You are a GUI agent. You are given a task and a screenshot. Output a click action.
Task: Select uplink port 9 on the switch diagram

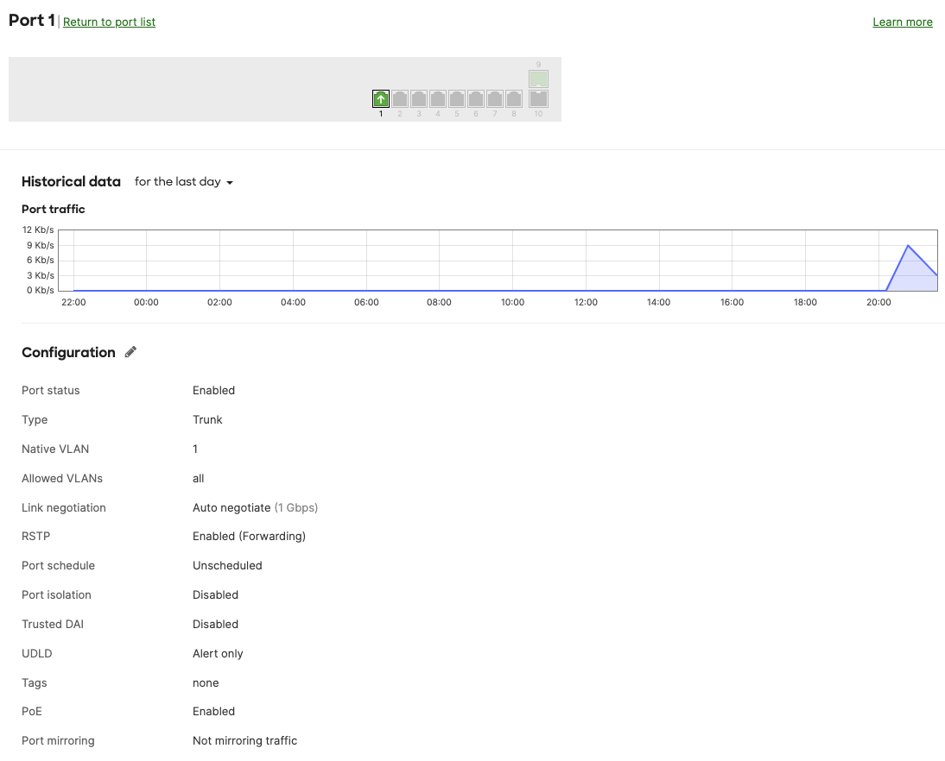[538, 79]
